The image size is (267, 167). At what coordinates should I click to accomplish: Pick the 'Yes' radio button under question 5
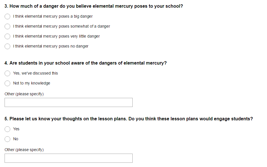[8, 129]
